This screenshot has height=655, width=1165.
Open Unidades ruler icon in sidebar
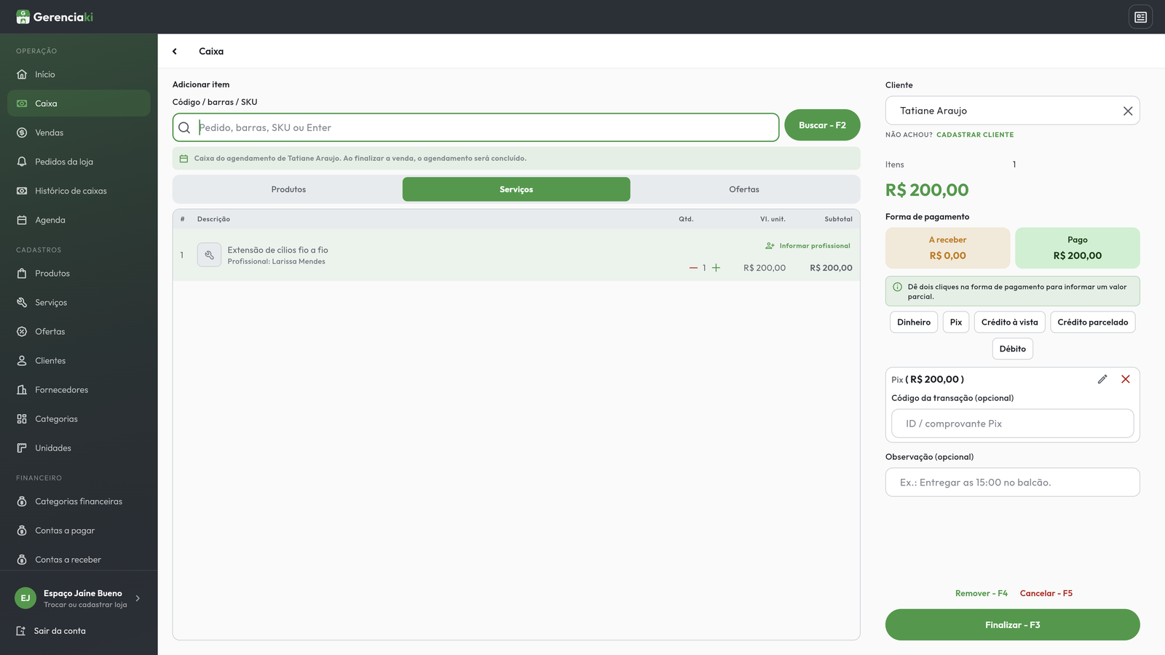(22, 448)
